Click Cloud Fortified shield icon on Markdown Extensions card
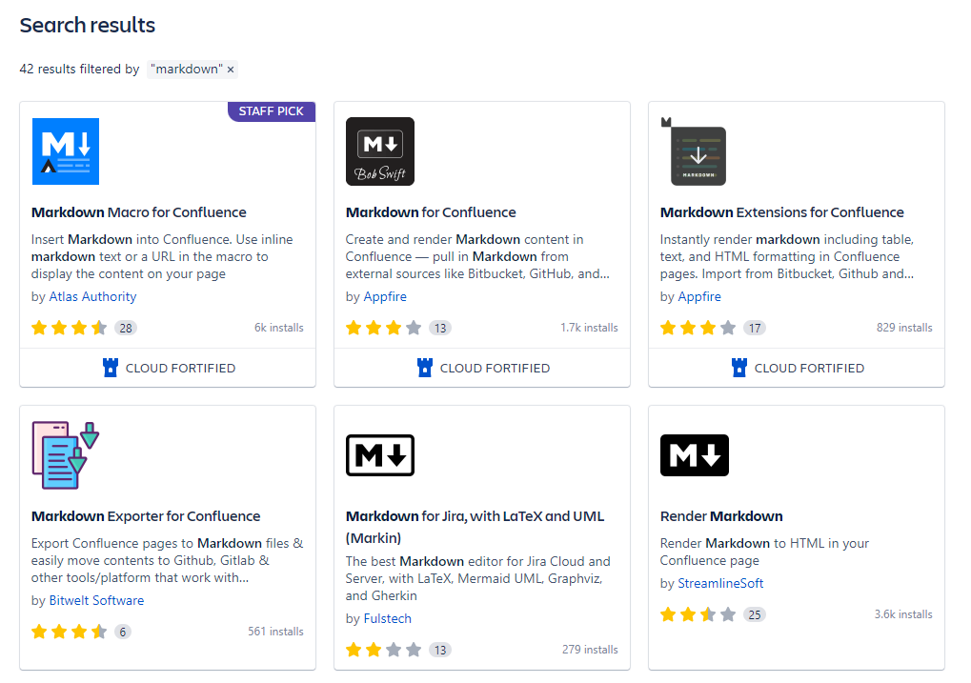The image size is (971, 683). 739,368
